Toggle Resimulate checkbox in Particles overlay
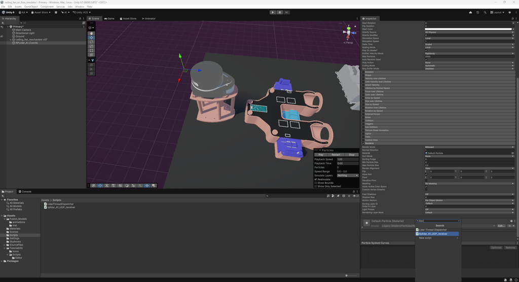The image size is (519, 282). click(x=315, y=179)
